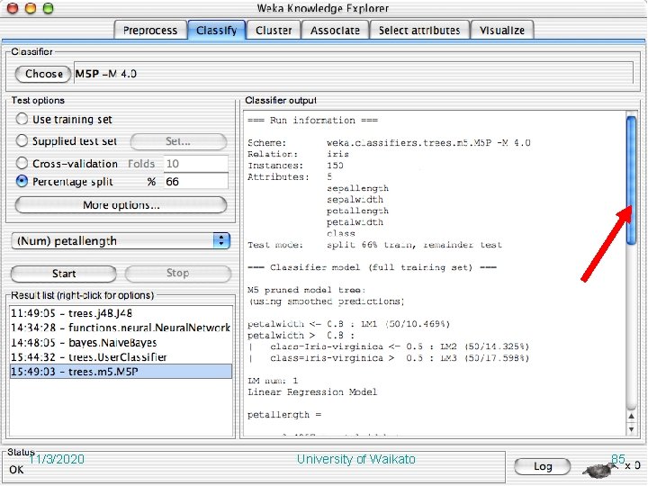The image size is (648, 486).
Task: Click the OK status text
Action: 16,470
